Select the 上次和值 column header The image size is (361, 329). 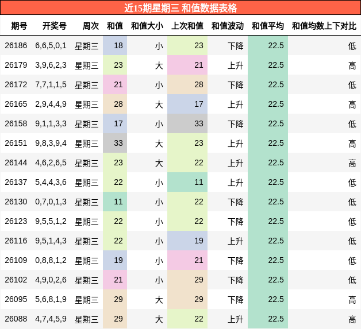pyautogui.click(x=187, y=26)
